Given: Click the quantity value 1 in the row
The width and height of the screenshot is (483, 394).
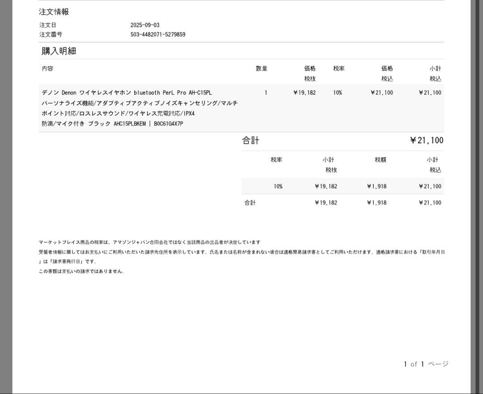Looking at the screenshot, I should (266, 92).
